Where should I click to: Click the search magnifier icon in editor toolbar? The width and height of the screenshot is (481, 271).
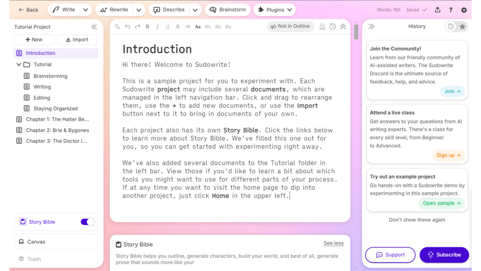click(117, 27)
